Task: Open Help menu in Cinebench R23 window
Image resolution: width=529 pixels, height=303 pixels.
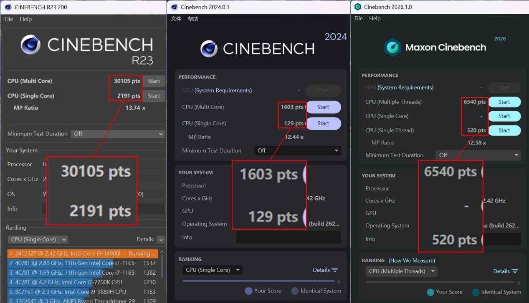Action: pyautogui.click(x=25, y=19)
